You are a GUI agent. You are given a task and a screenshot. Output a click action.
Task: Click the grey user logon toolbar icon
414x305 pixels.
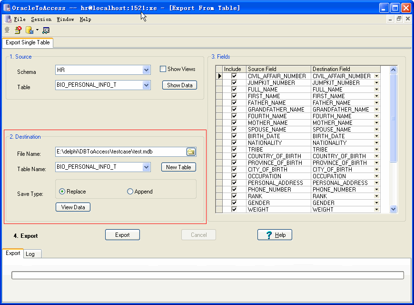8,30
